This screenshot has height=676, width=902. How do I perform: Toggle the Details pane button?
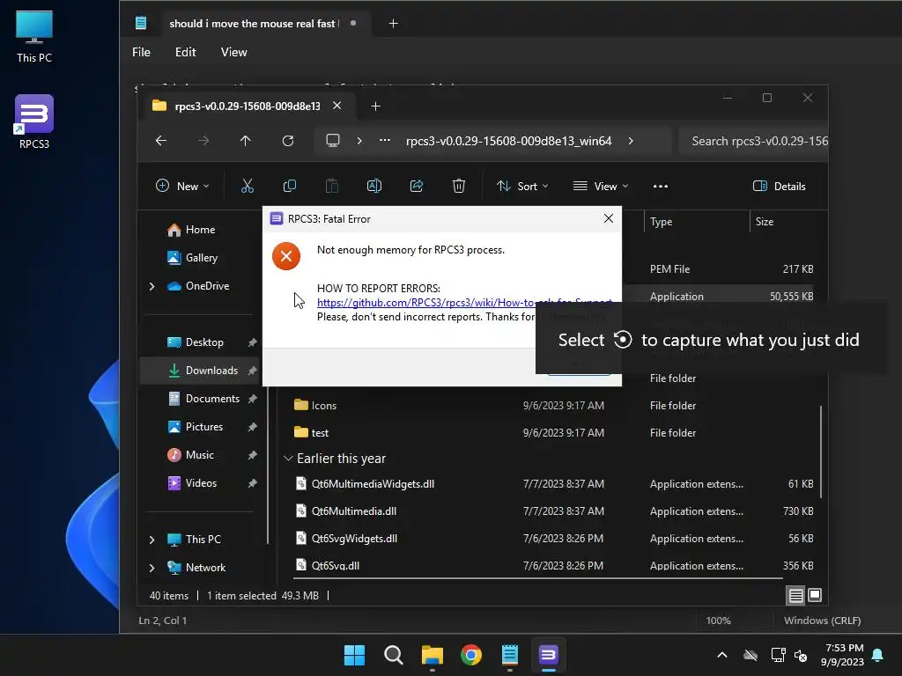(780, 187)
